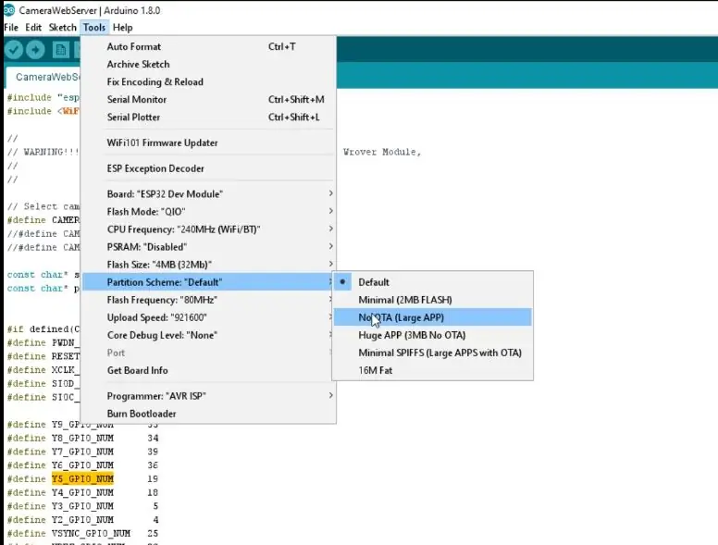Close the open Tools menu
This screenshot has height=545, width=718.
94,28
